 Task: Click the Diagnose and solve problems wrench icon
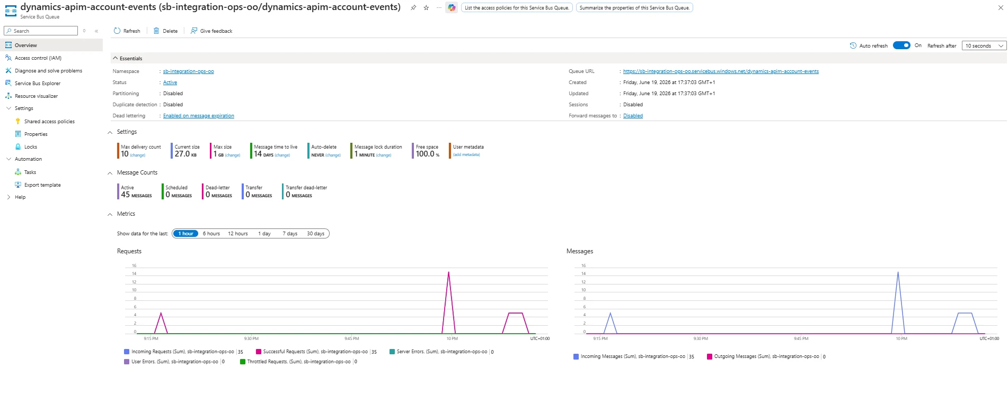(8, 70)
